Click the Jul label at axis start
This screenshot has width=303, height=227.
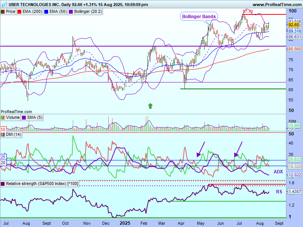pyautogui.click(x=6, y=223)
